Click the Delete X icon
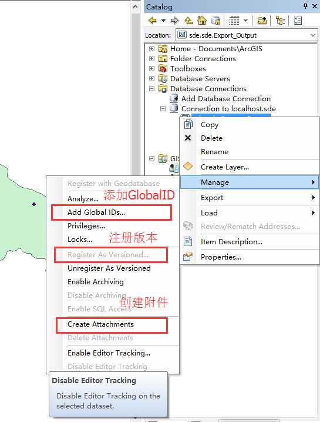320x422 pixels. tap(188, 138)
